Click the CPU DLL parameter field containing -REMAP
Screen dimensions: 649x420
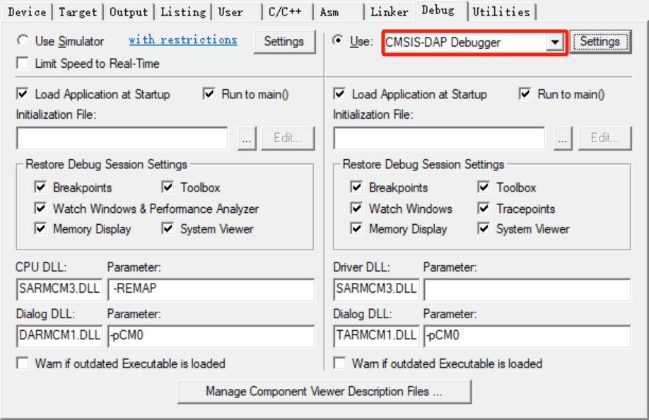[x=211, y=289]
